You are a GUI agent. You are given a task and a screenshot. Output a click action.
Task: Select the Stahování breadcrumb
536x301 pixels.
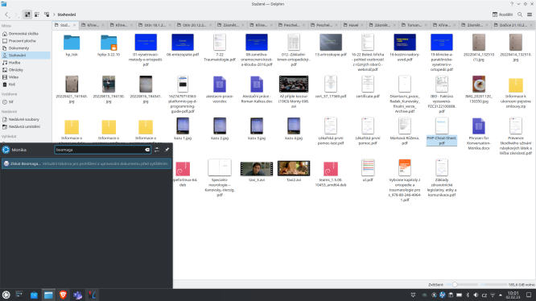[67, 14]
